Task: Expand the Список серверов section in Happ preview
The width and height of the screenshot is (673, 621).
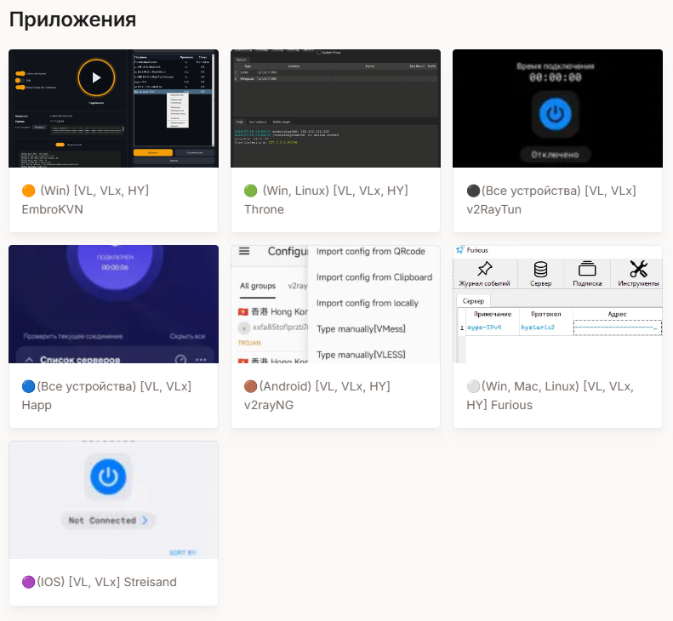Action: point(29,360)
